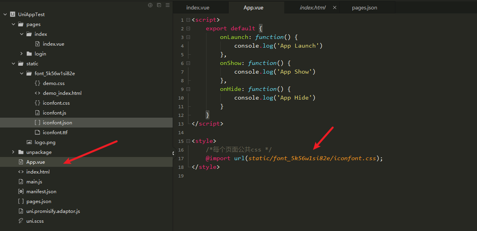
Task: Click the bracket icon beside pages.json in tree
Action: (x=21, y=201)
